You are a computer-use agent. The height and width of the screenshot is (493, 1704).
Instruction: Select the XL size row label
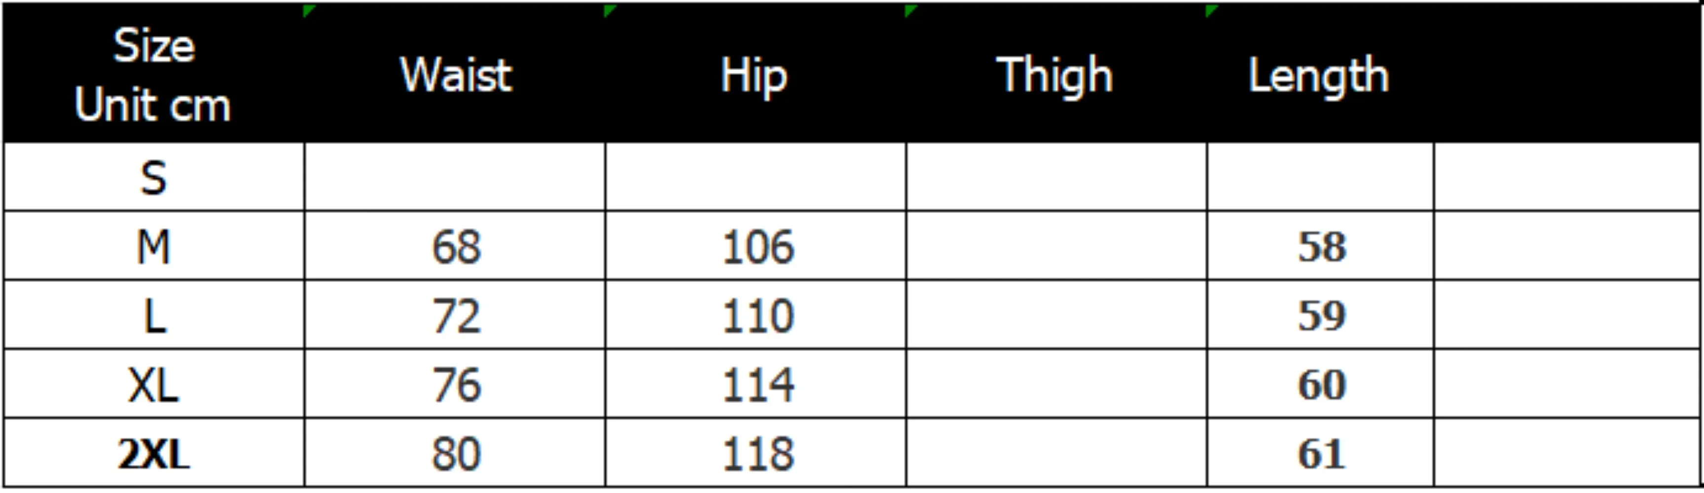[153, 384]
